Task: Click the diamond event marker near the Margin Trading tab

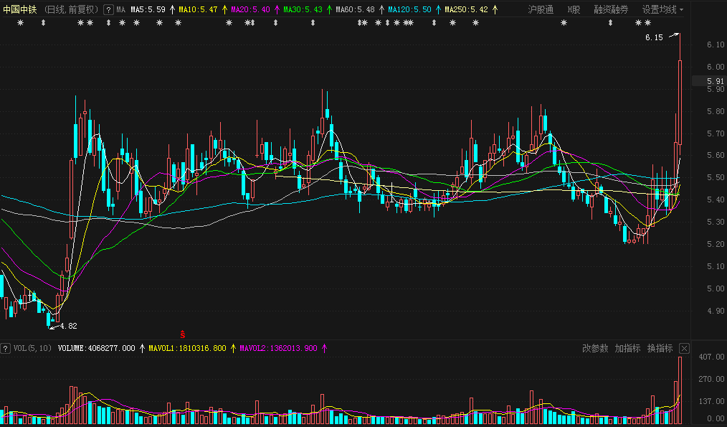Action: (610, 23)
